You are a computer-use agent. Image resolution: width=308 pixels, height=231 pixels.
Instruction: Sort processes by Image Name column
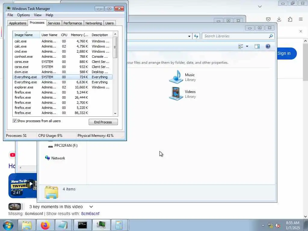(26, 35)
